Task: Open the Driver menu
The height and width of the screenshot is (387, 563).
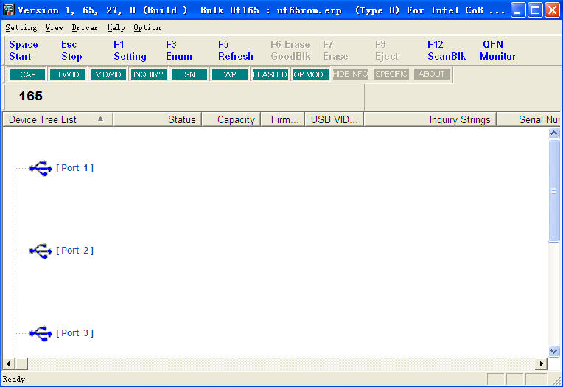Action: coord(85,27)
